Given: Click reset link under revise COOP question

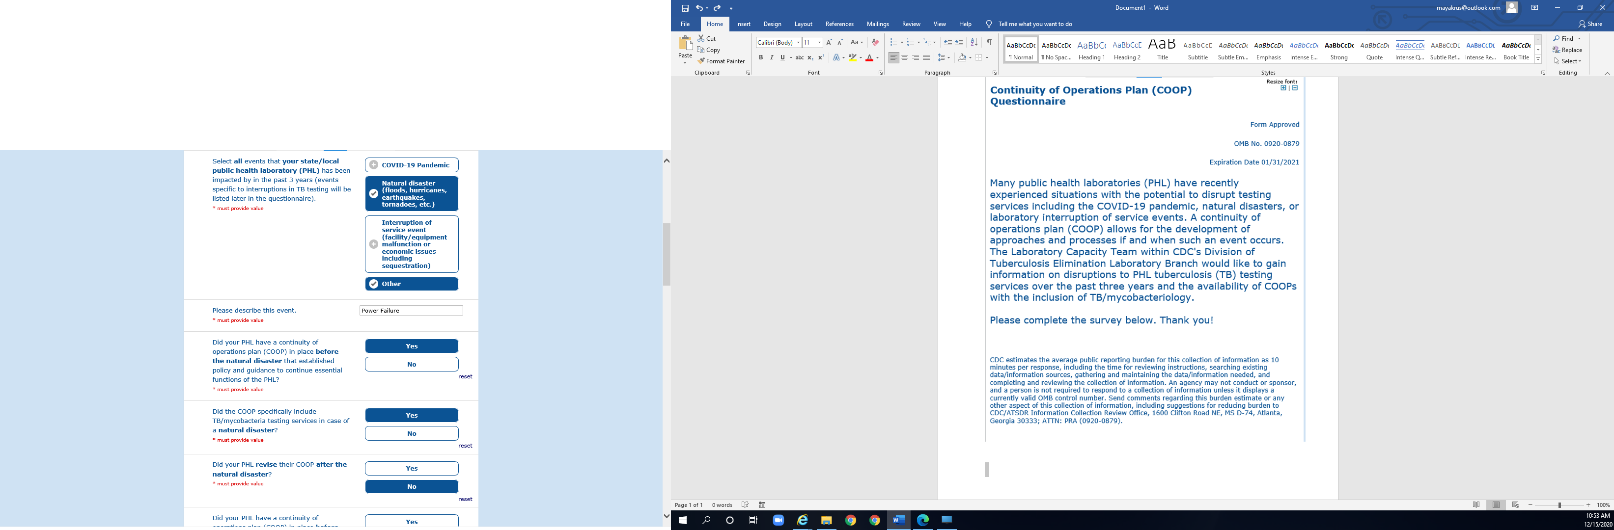Looking at the screenshot, I should [465, 500].
